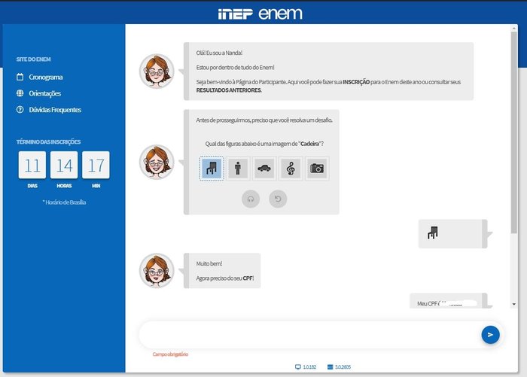Click the 'Muito bem!' message text
The image size is (527, 377).
click(209, 264)
